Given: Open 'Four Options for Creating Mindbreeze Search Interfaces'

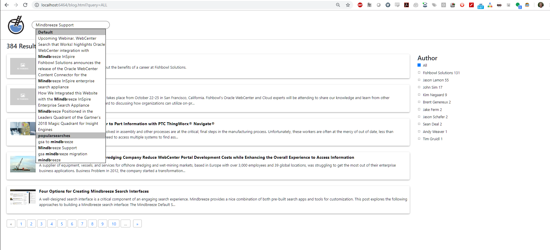Looking at the screenshot, I should point(94,191).
